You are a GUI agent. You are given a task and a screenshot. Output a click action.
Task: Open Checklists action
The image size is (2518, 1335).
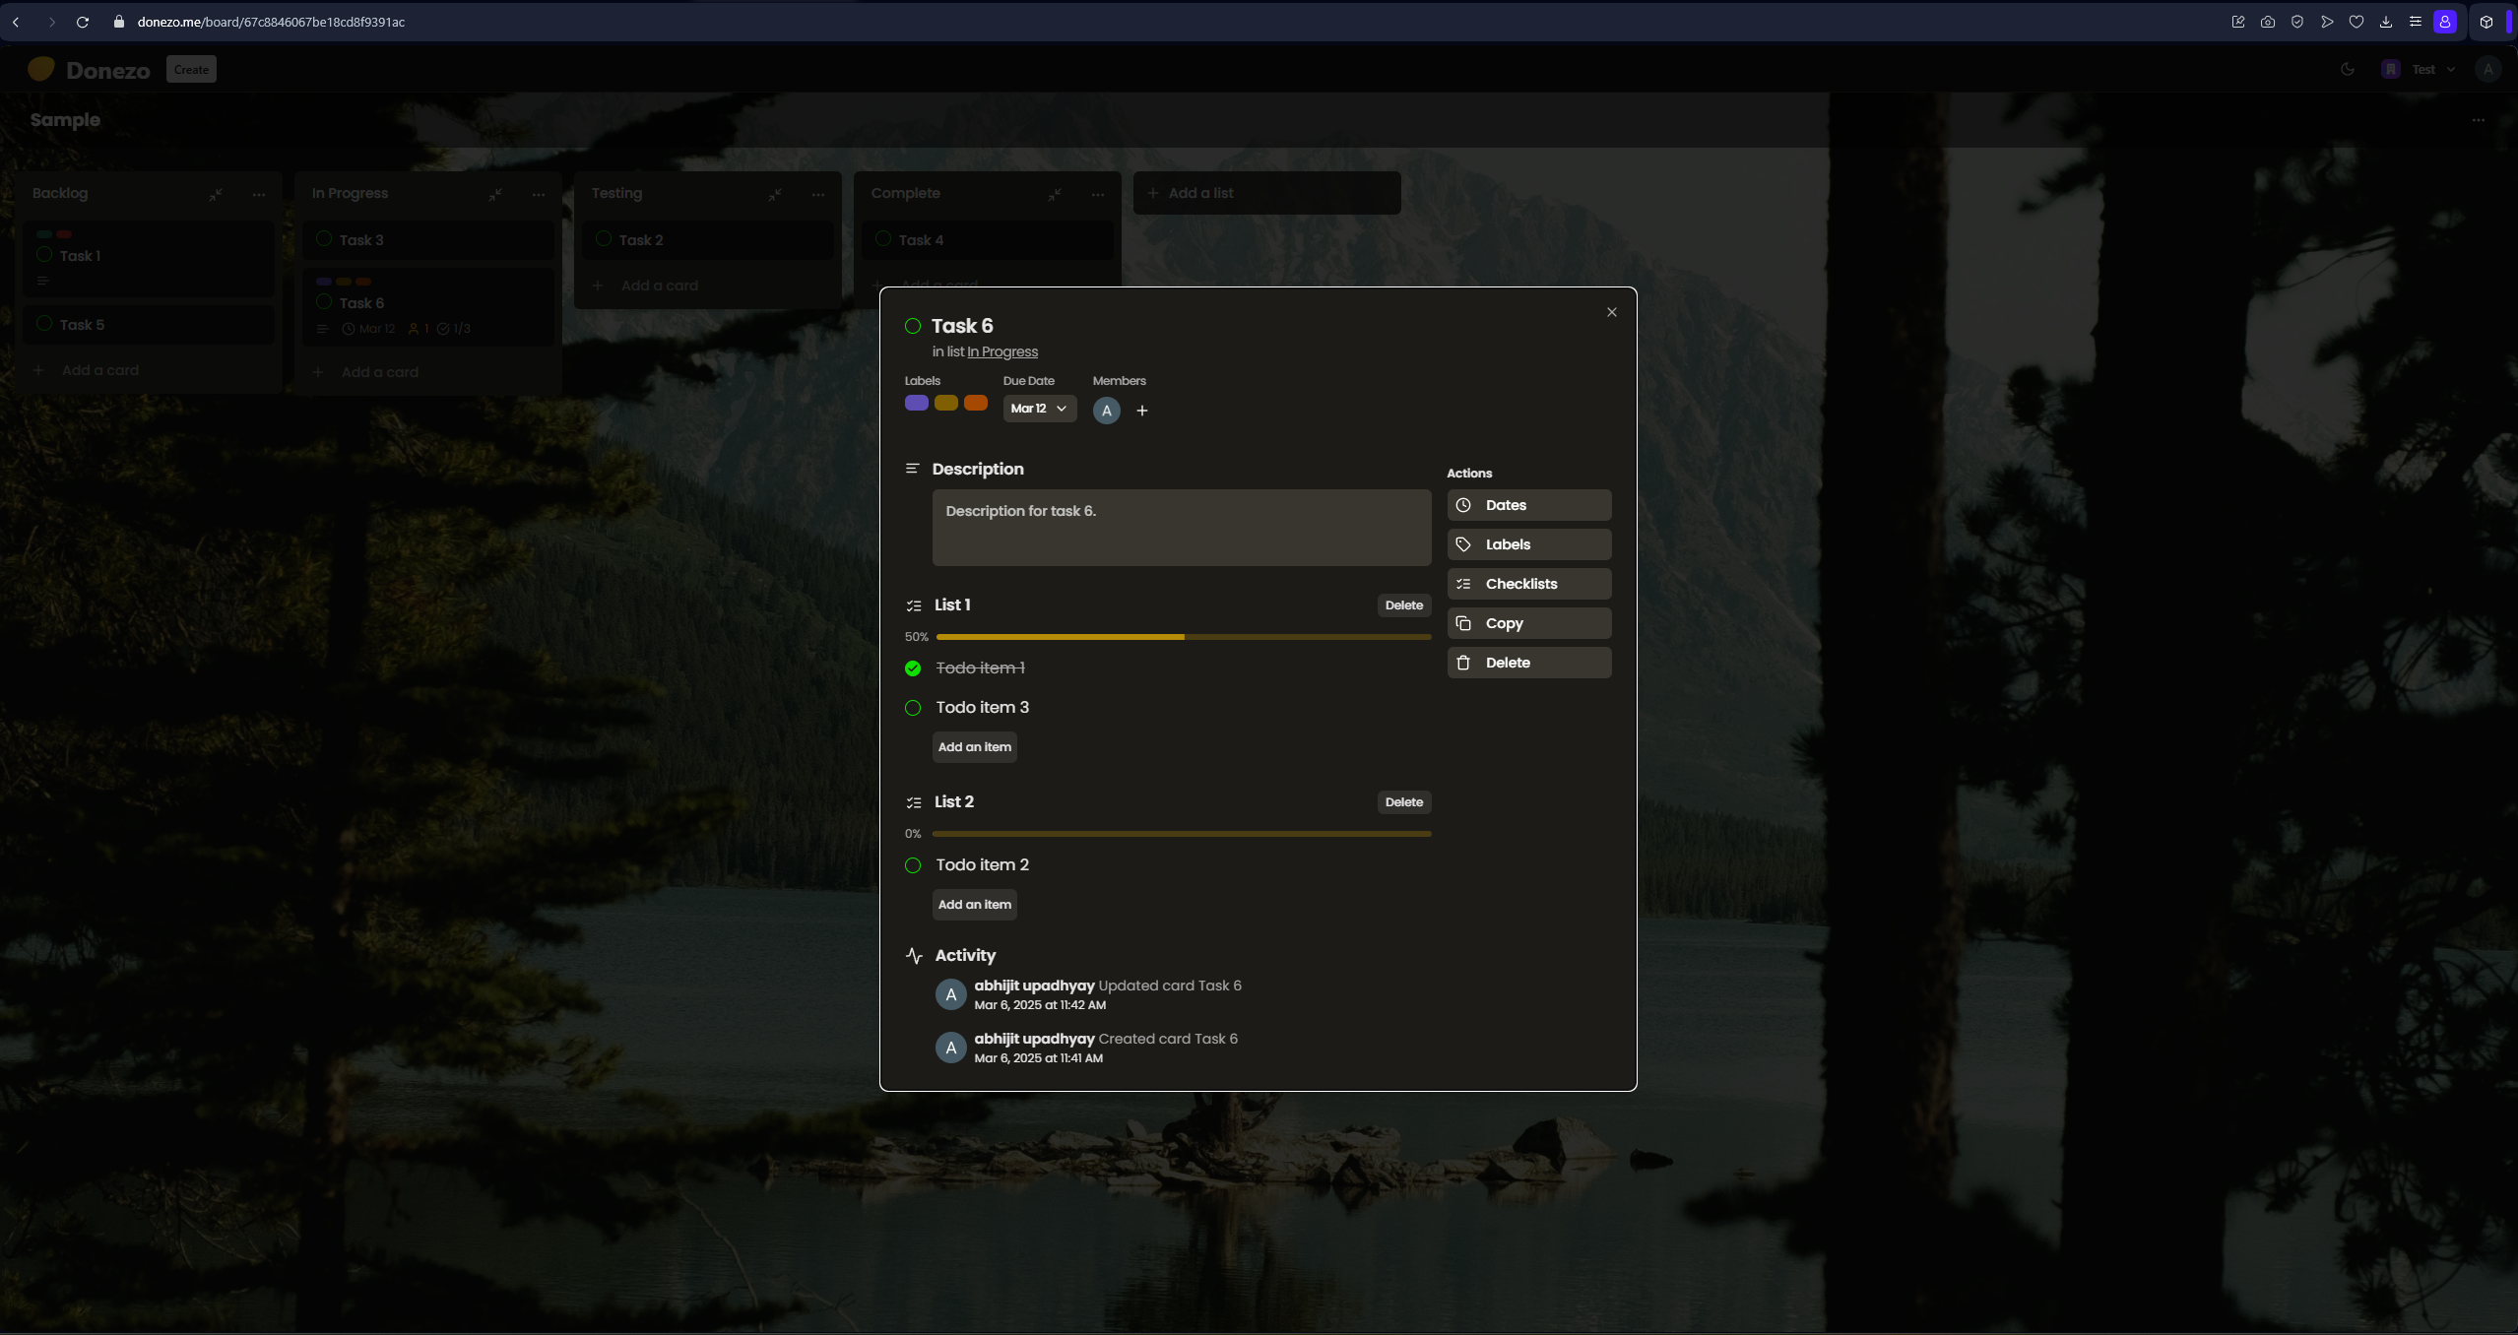click(x=1528, y=584)
